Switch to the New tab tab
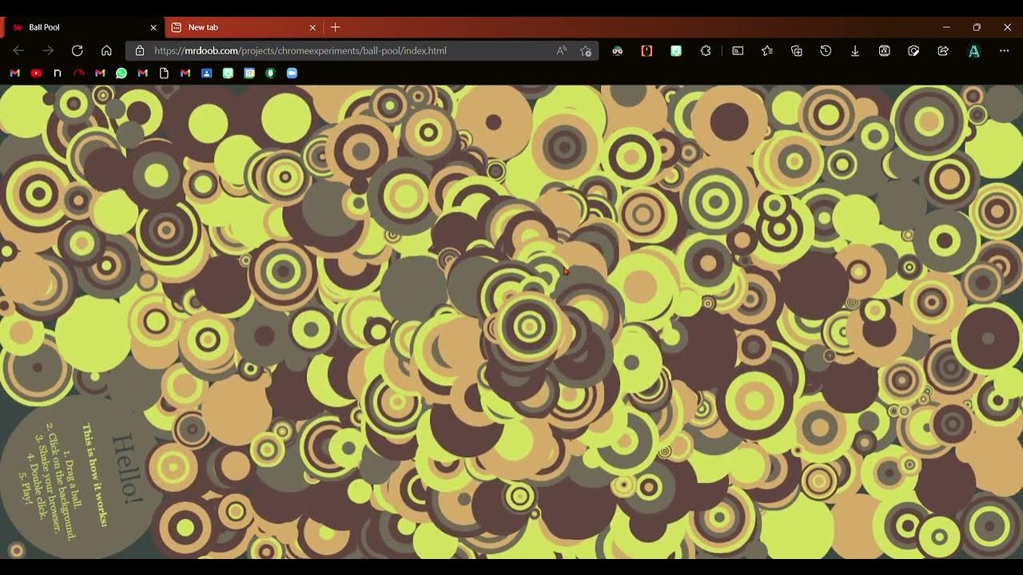This screenshot has height=575, width=1023. pyautogui.click(x=245, y=27)
